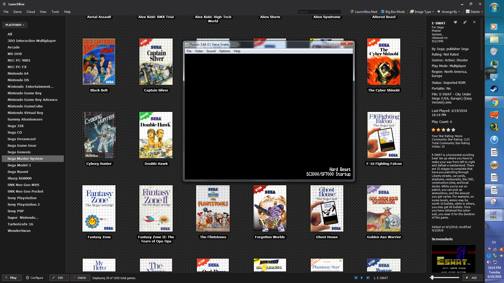The width and height of the screenshot is (504, 283).
Task: Expand the PLATFORM filter dropdown
Action: (x=15, y=25)
